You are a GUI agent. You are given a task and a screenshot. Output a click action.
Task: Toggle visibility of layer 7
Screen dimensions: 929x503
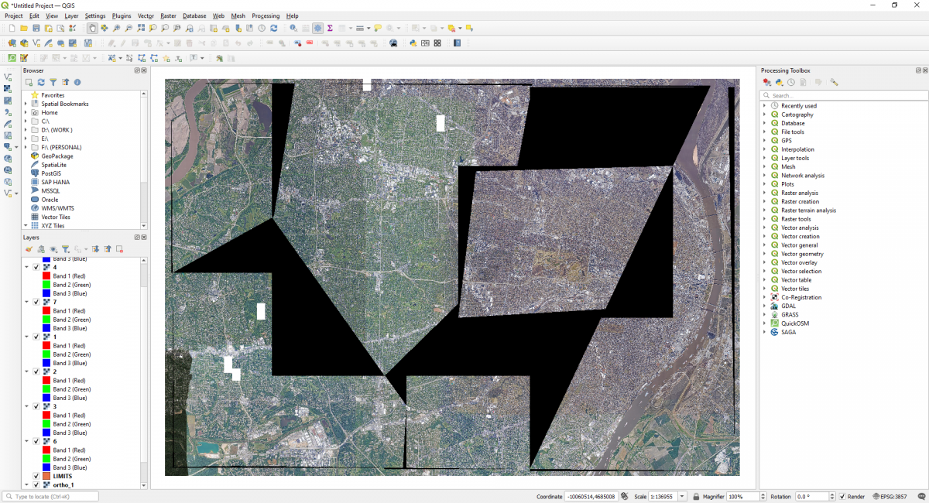coord(36,302)
